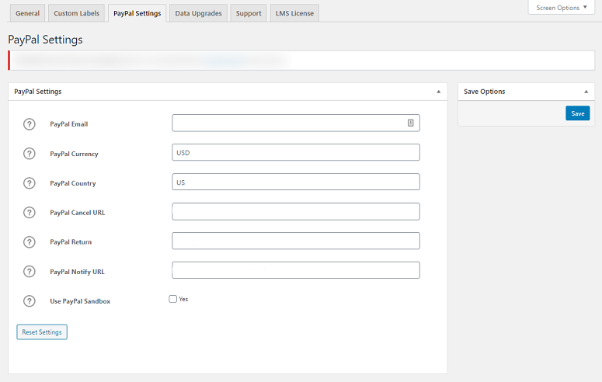Screen dimensions: 602x382
Task: Open help for PayPal Currency
Action: pos(30,154)
